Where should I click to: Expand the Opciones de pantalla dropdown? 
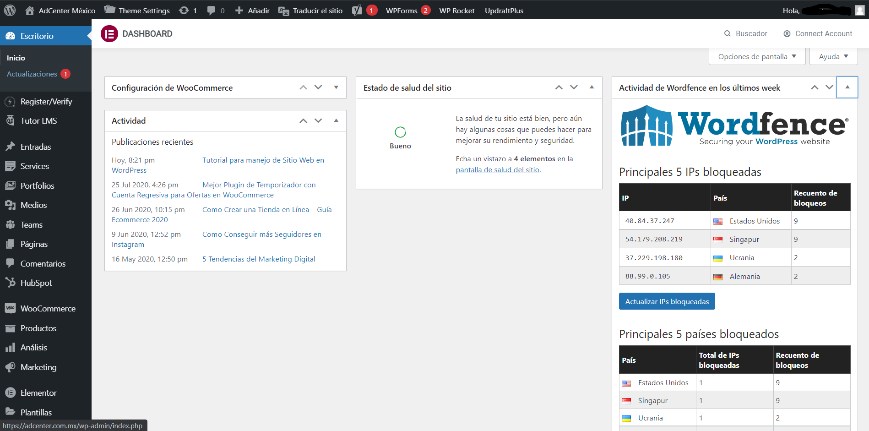tap(757, 56)
